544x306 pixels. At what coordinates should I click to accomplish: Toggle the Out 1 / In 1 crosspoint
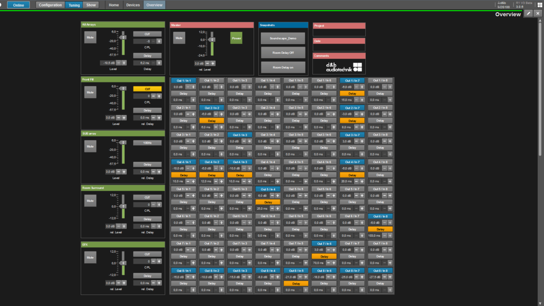click(184, 81)
